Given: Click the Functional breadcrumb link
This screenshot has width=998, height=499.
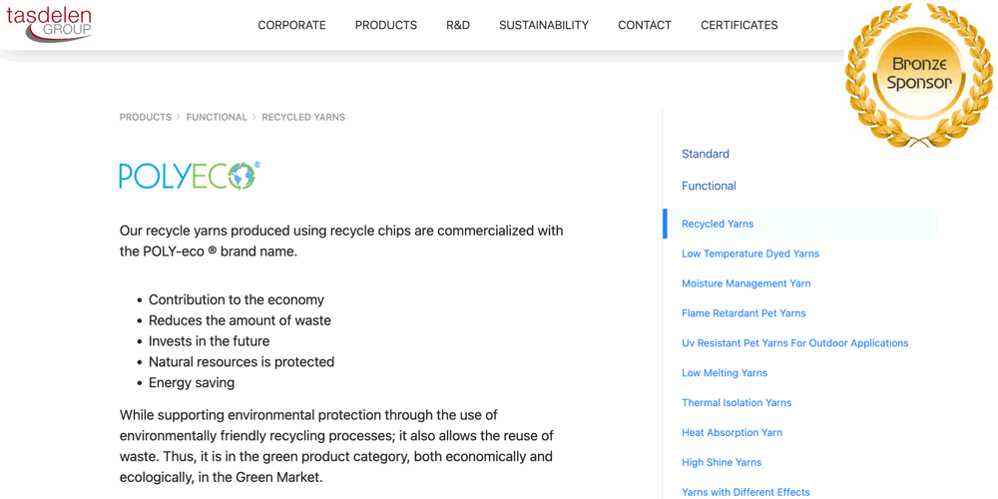Looking at the screenshot, I should coord(217,117).
